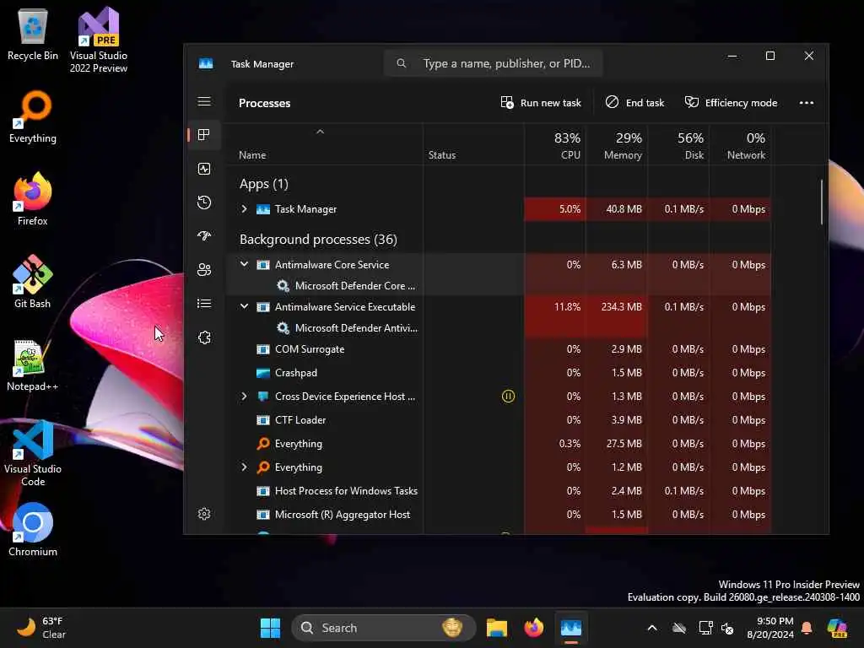864x648 pixels.
Task: Click the sort arrow above the Name column
Action: [x=320, y=132]
